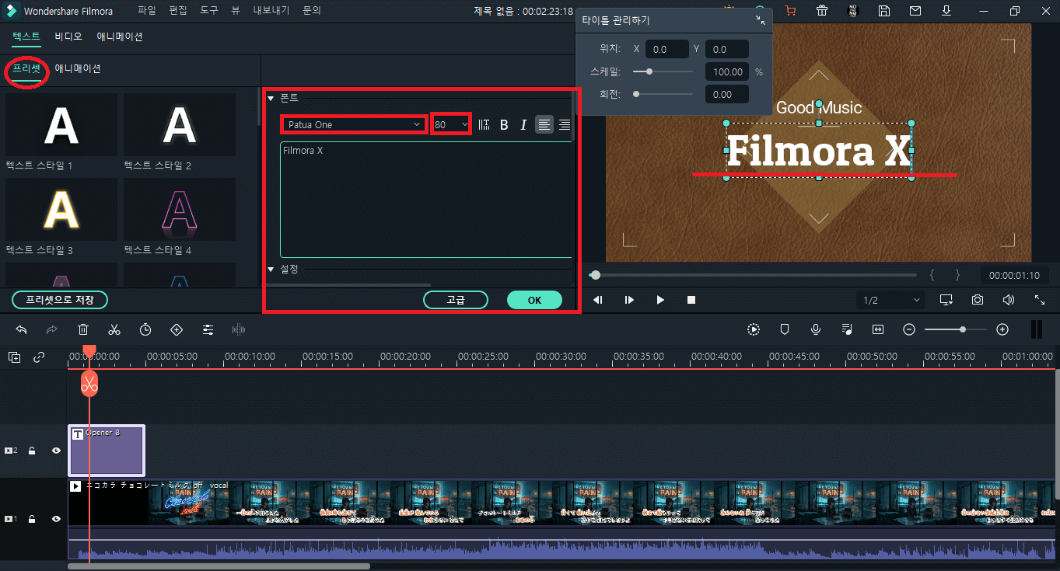Click the shopping cart icon
The image size is (1060, 571).
pos(791,11)
